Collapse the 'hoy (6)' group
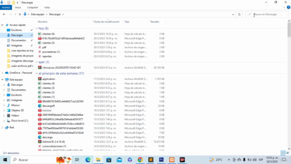 click(36, 28)
